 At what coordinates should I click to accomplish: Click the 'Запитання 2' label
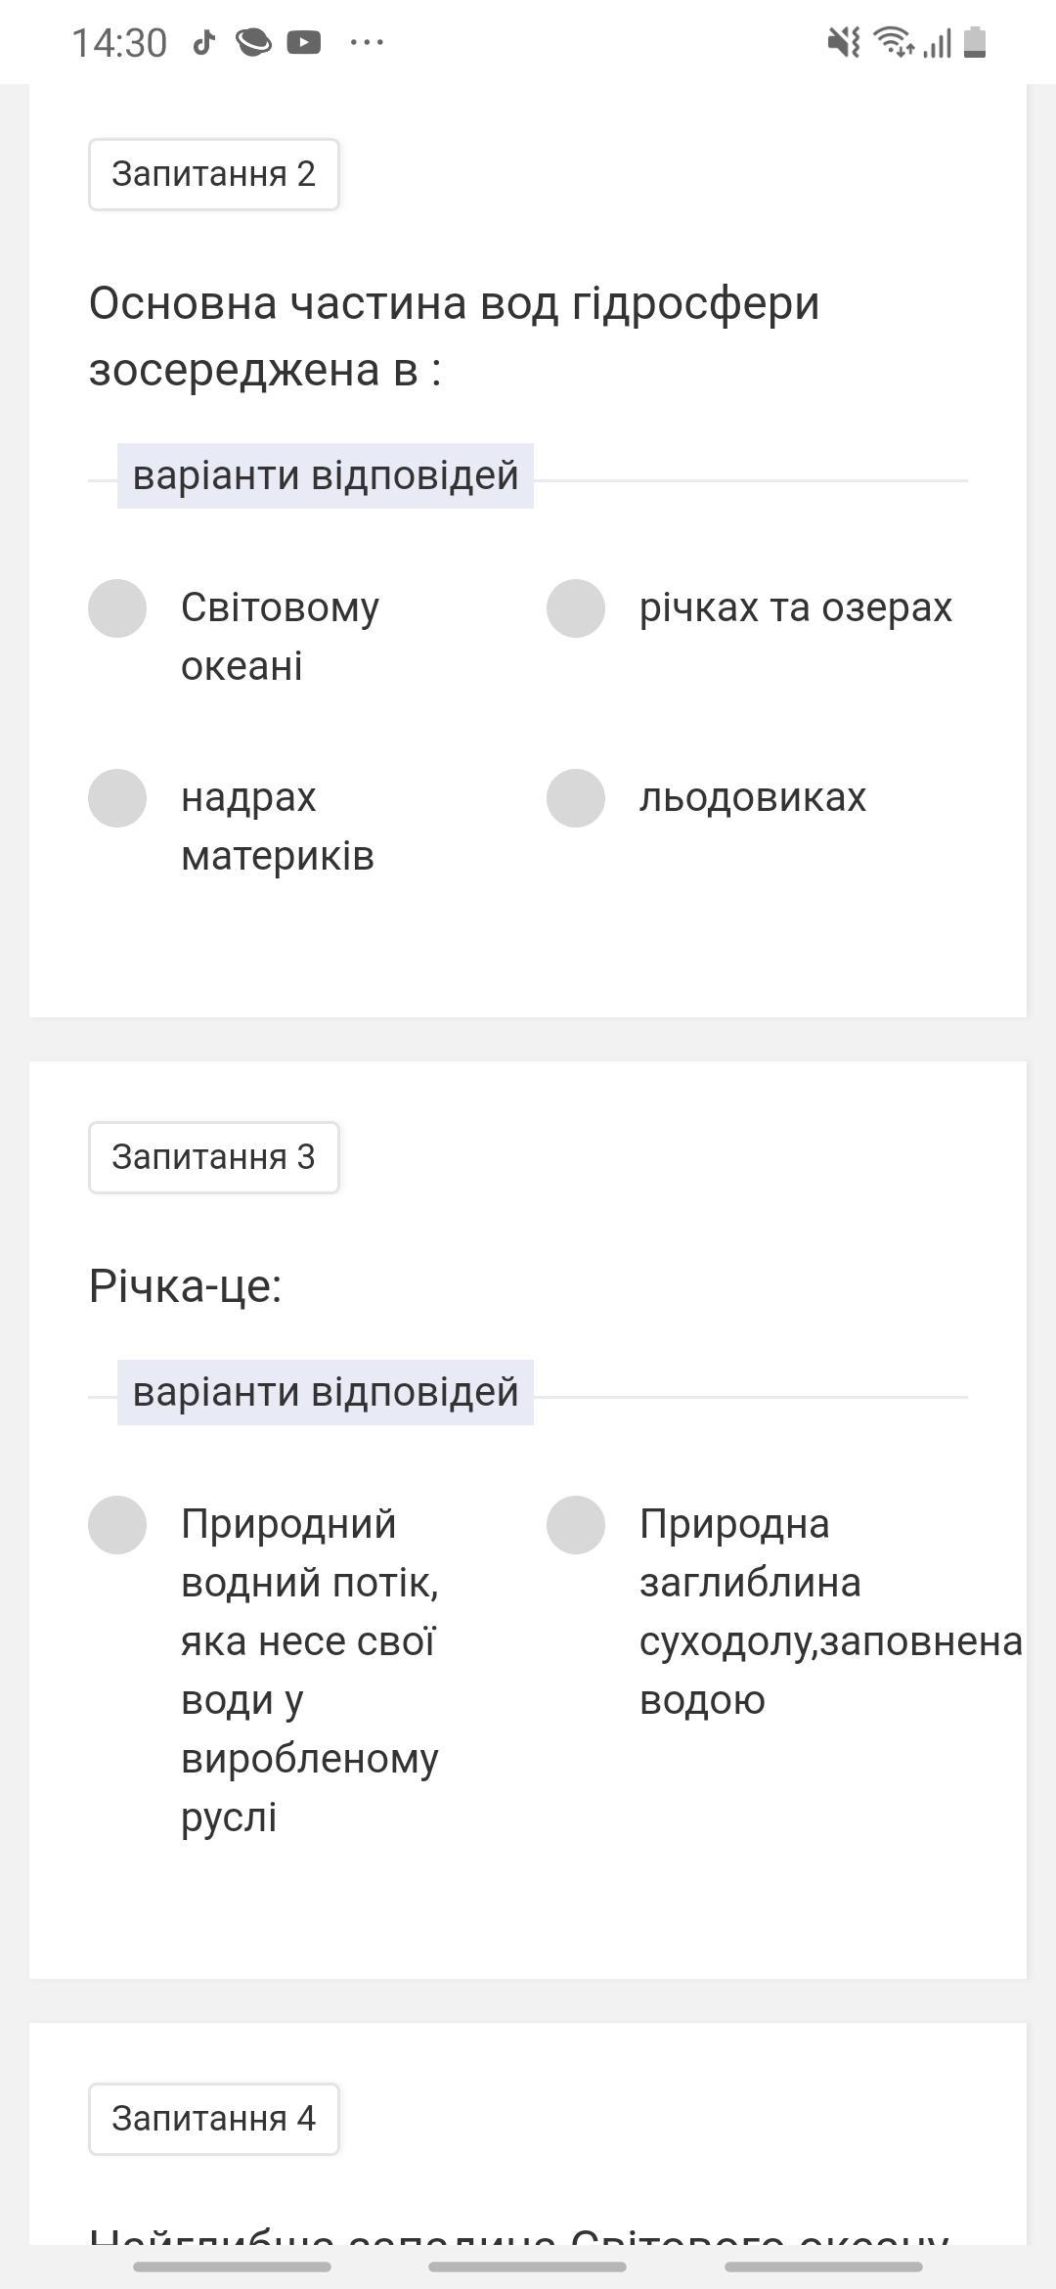coord(214,174)
